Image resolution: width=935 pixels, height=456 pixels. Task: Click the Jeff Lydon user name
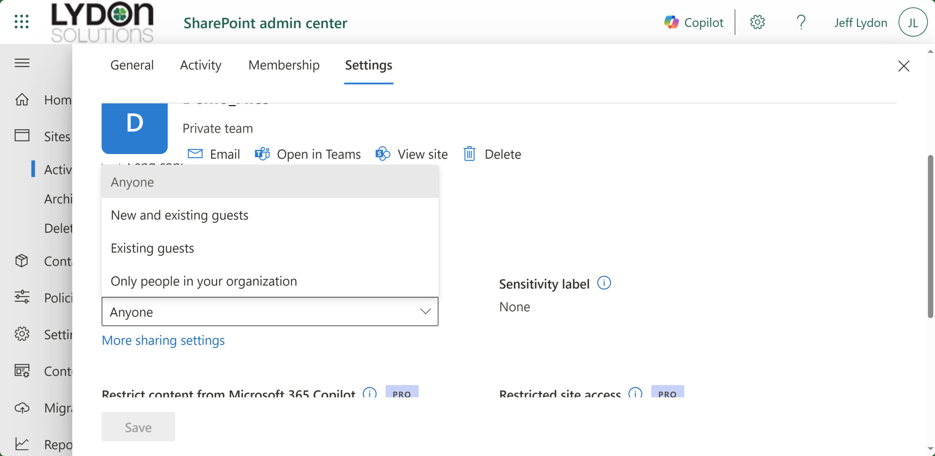point(860,23)
